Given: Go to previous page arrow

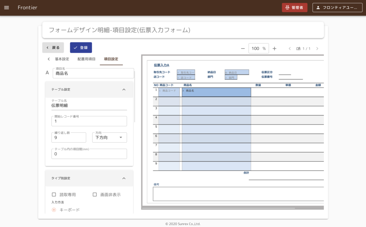Looking at the screenshot, I should pos(290,49).
